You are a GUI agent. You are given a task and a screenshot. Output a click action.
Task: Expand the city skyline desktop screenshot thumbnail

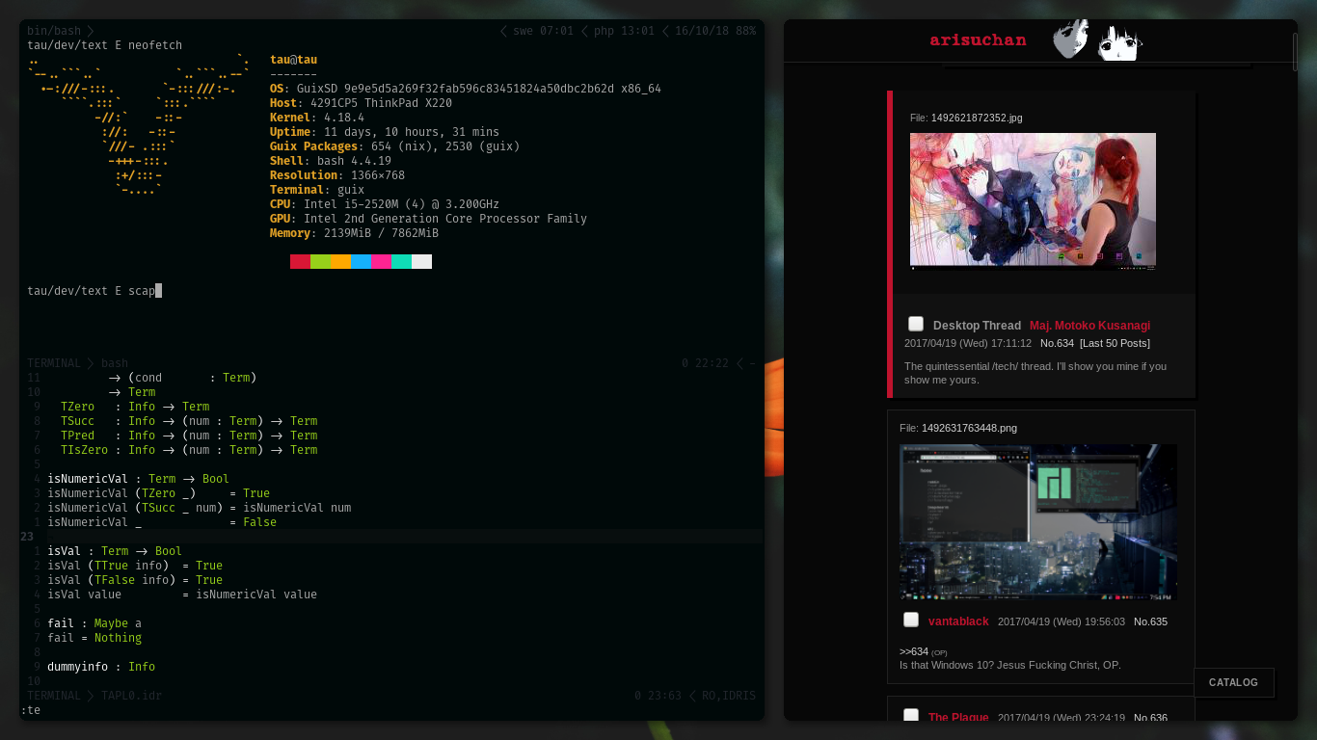[x=1037, y=521]
